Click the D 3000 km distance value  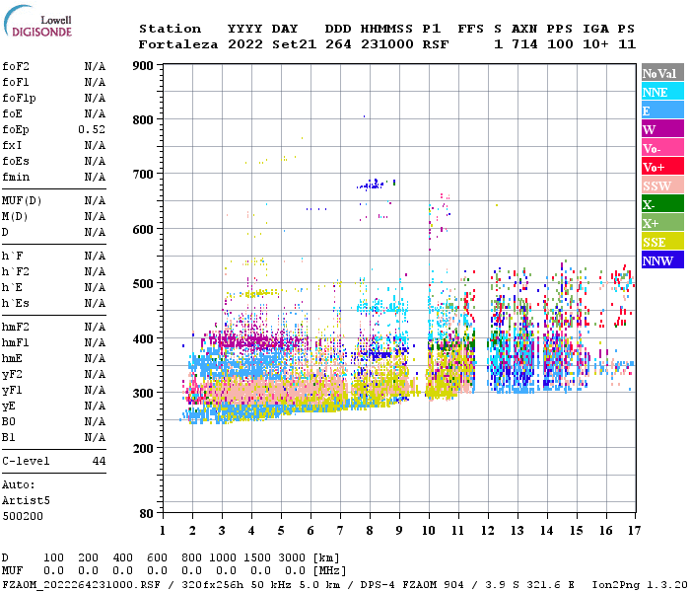[x=292, y=558]
